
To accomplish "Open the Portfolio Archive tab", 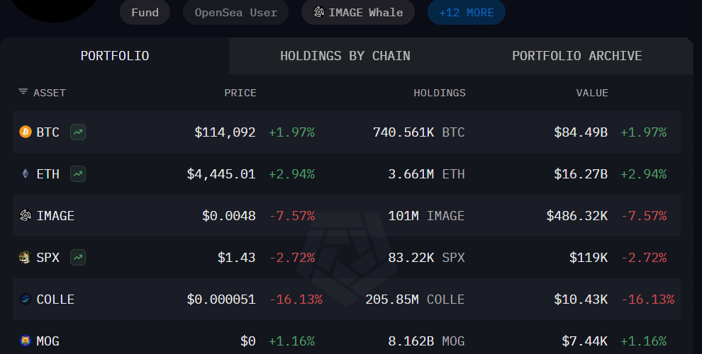I will [x=576, y=56].
